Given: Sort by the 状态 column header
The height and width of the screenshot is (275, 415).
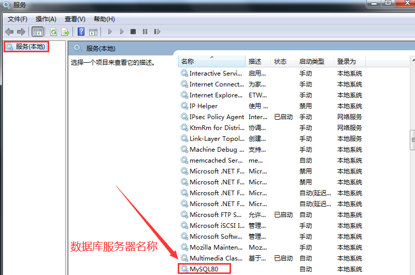Looking at the screenshot, I should [283, 62].
